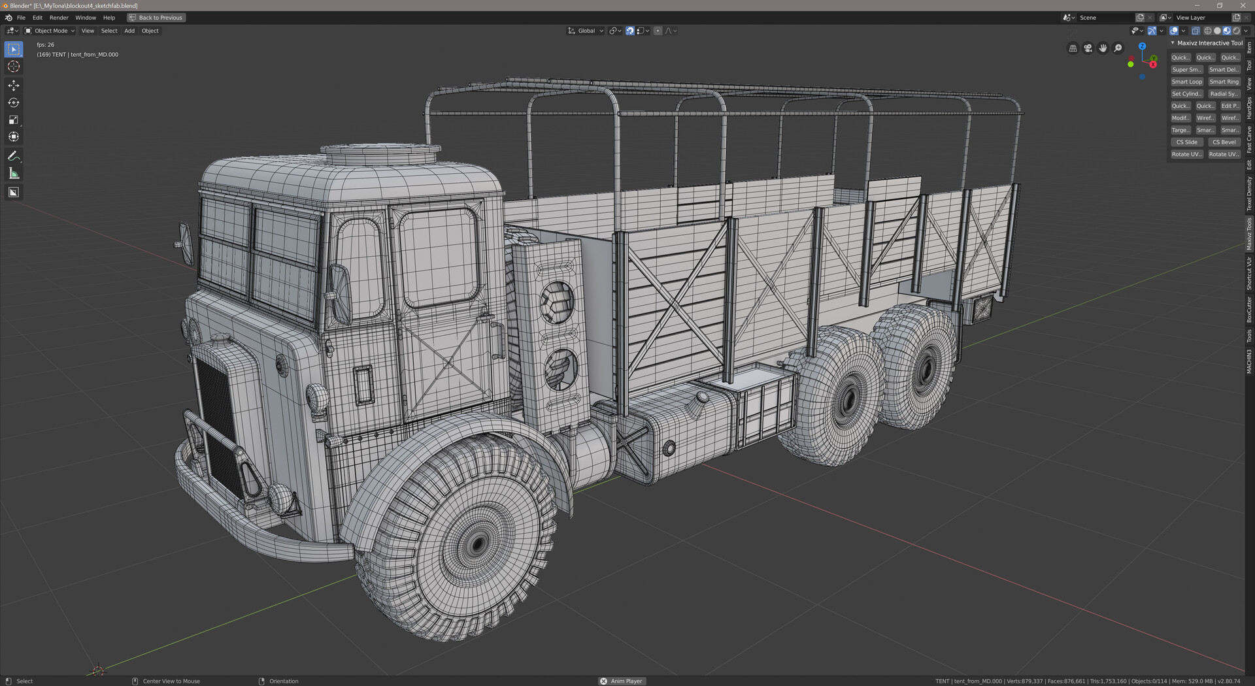This screenshot has width=1255, height=686.
Task: Toggle X-ray view
Action: point(1196,31)
